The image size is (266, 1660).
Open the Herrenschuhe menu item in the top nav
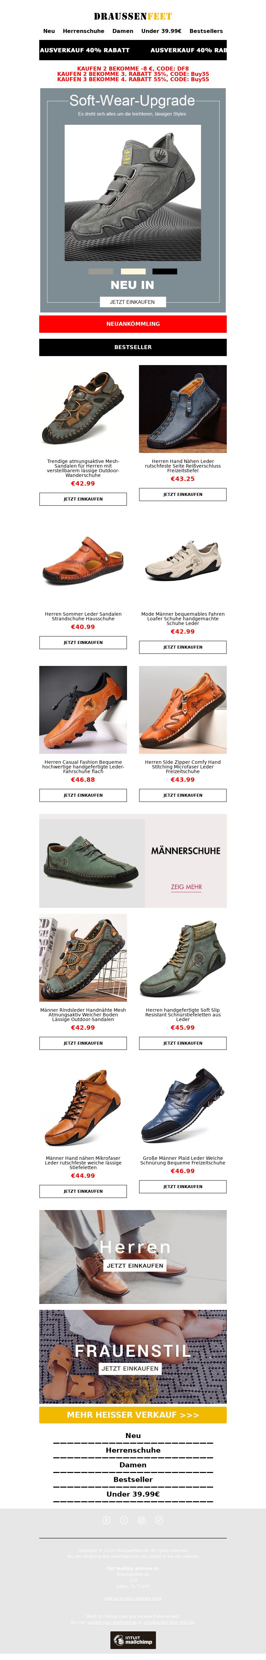click(84, 31)
